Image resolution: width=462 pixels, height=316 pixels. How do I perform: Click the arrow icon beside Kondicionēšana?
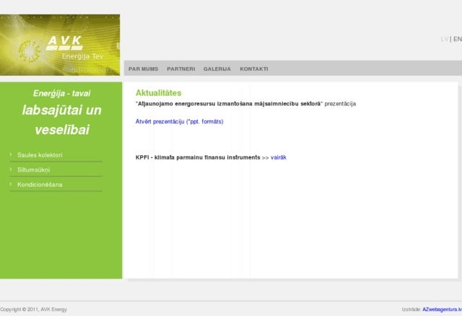(11, 184)
